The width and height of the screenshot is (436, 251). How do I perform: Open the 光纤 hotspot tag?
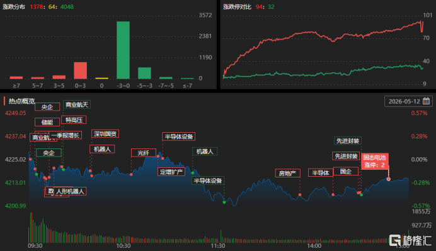coord(144,153)
